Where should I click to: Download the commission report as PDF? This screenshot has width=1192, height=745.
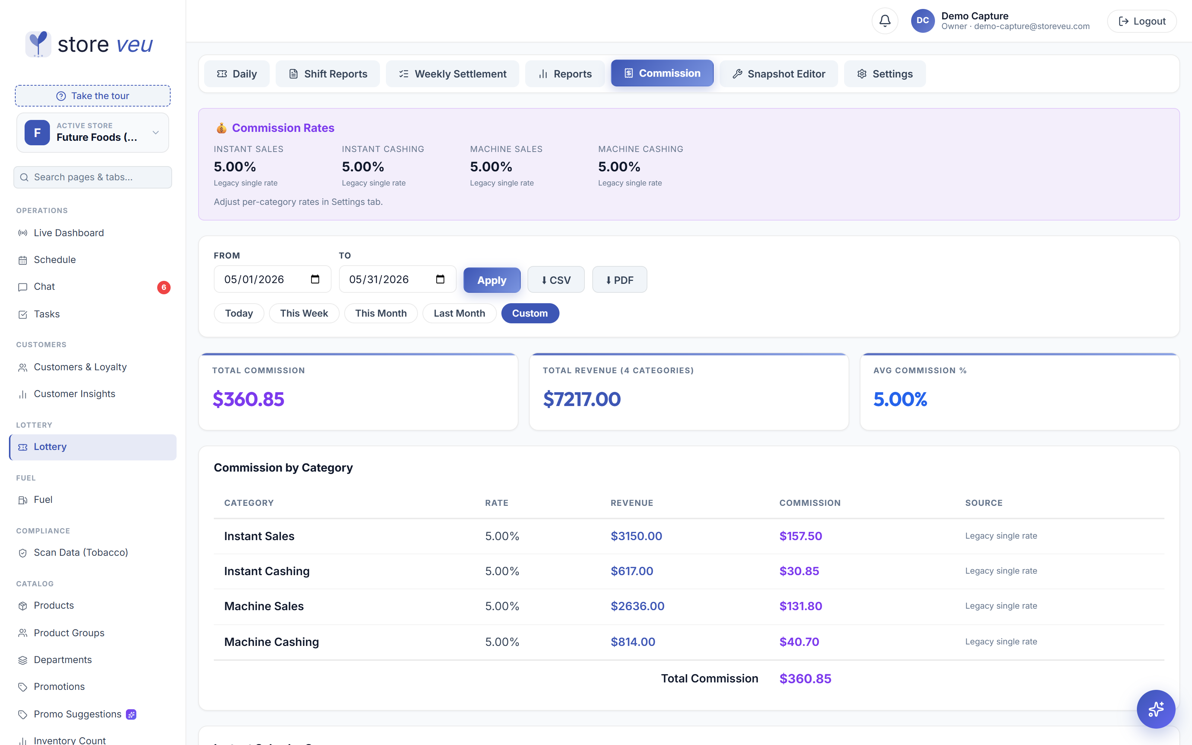click(x=619, y=280)
